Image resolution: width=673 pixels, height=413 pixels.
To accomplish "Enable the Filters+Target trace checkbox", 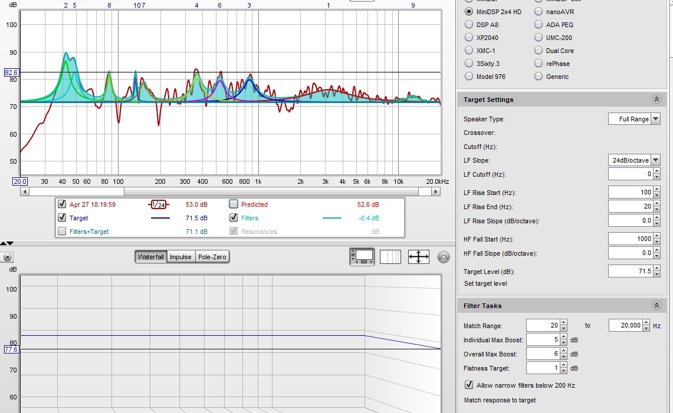I will [62, 232].
